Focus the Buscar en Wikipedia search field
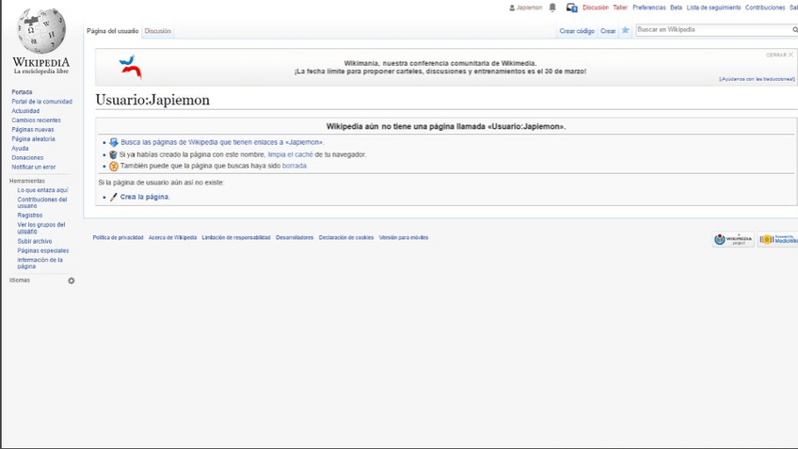 pos(710,30)
